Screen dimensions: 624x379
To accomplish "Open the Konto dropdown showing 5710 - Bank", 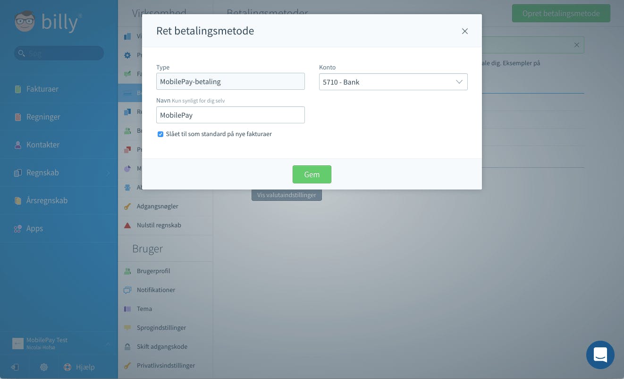I will (393, 82).
